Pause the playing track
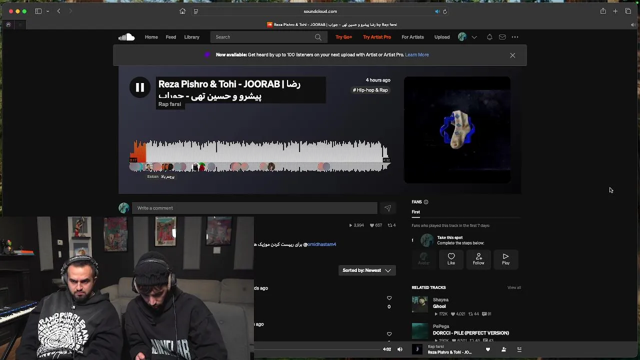Viewport: 640px width, 360px height. coord(140,87)
